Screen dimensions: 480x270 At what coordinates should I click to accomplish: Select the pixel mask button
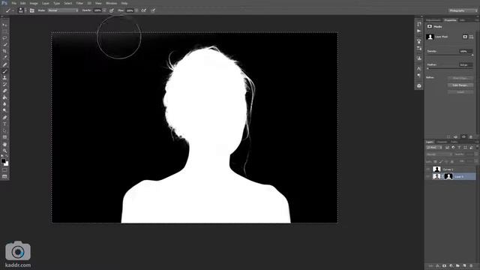(x=465, y=37)
